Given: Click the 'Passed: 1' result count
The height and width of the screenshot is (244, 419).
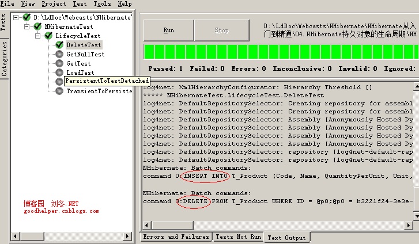Looking at the screenshot, I should click(x=165, y=68).
